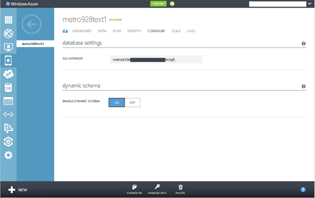Click the quick start cloud icon beside Dashboard

(x=65, y=31)
